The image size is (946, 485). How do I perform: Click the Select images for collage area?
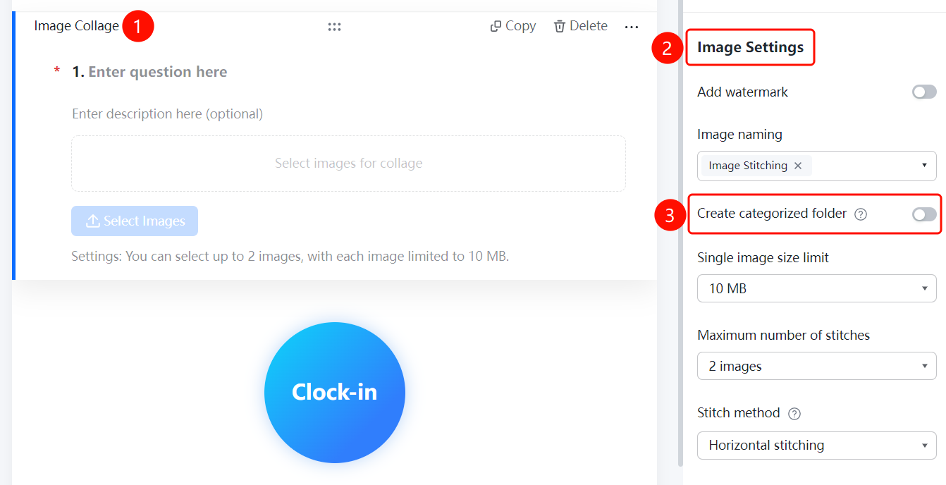coord(348,164)
